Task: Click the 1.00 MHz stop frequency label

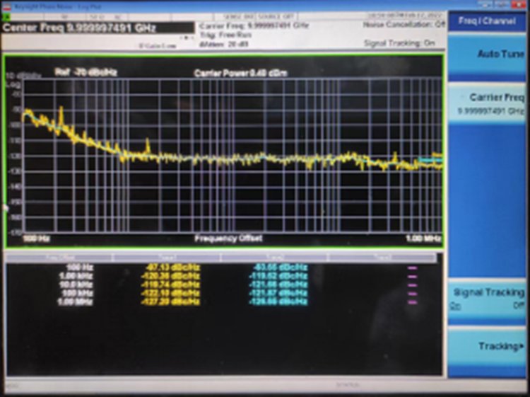Action: [x=424, y=238]
